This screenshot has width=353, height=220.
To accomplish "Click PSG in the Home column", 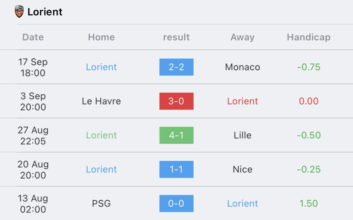I will tap(101, 203).
